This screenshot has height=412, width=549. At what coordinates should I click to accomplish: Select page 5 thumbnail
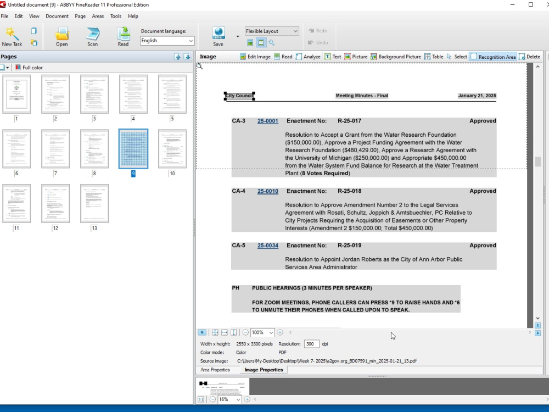pos(172,94)
